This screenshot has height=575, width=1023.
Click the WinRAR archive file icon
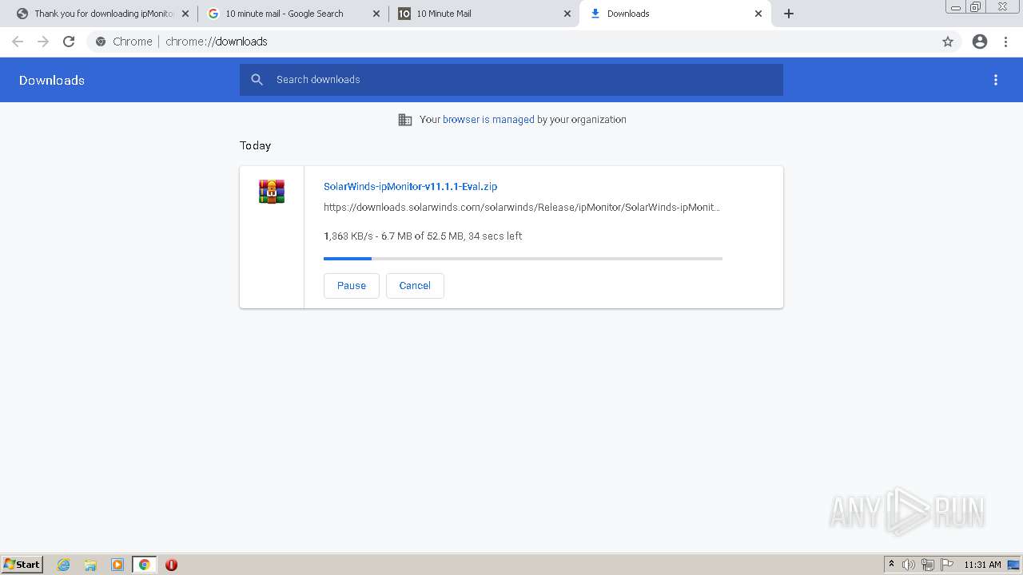pyautogui.click(x=272, y=192)
